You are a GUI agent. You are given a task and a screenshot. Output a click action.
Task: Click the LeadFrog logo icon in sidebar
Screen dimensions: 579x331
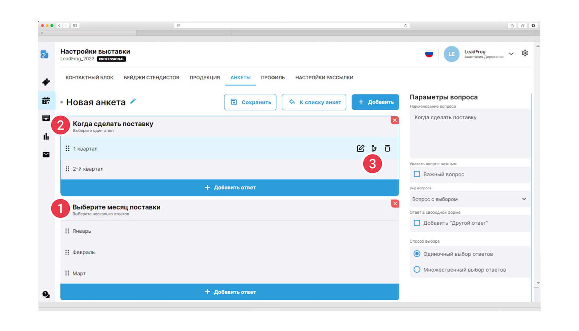44,54
